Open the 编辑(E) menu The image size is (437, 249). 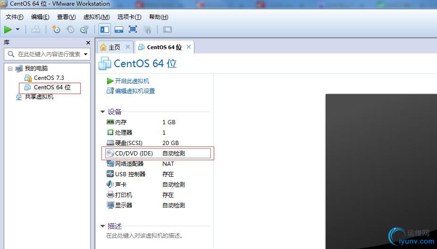40,17
